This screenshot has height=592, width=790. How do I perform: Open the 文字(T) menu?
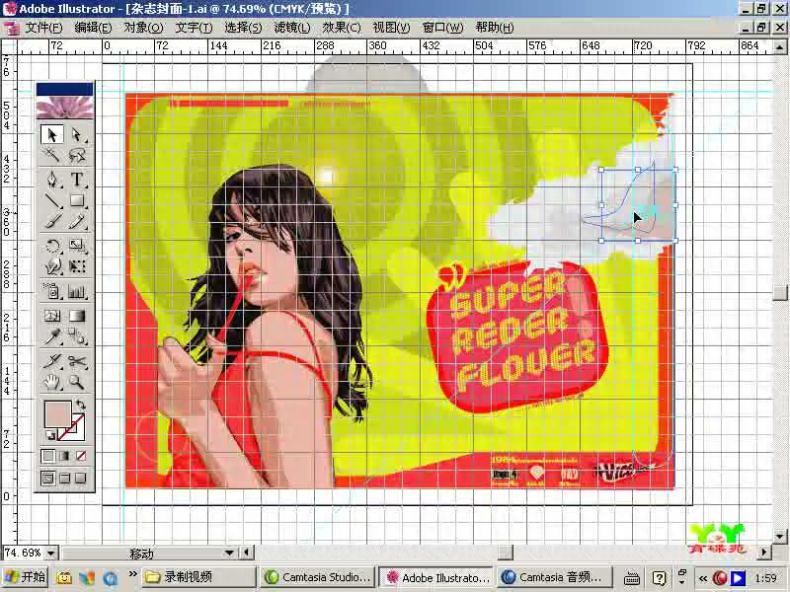(x=194, y=28)
